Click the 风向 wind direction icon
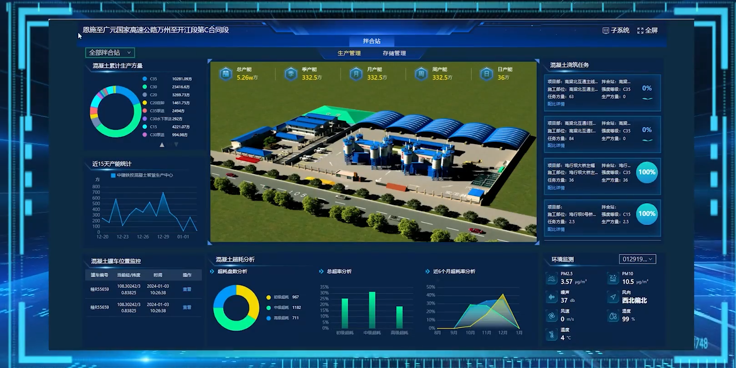Image resolution: width=736 pixels, height=368 pixels. coord(613,297)
